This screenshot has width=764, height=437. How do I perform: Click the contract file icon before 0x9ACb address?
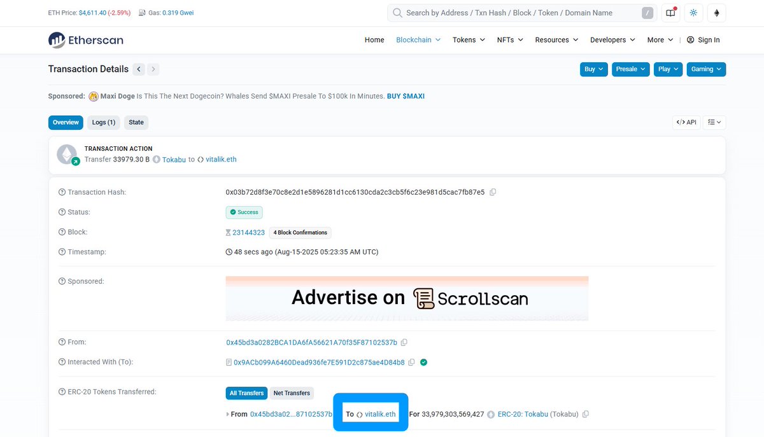click(229, 363)
